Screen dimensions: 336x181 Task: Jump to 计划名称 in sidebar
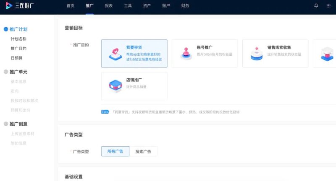[18, 39]
